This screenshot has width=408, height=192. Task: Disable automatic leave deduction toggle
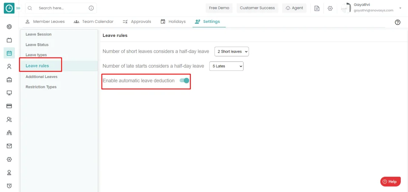coord(184,81)
